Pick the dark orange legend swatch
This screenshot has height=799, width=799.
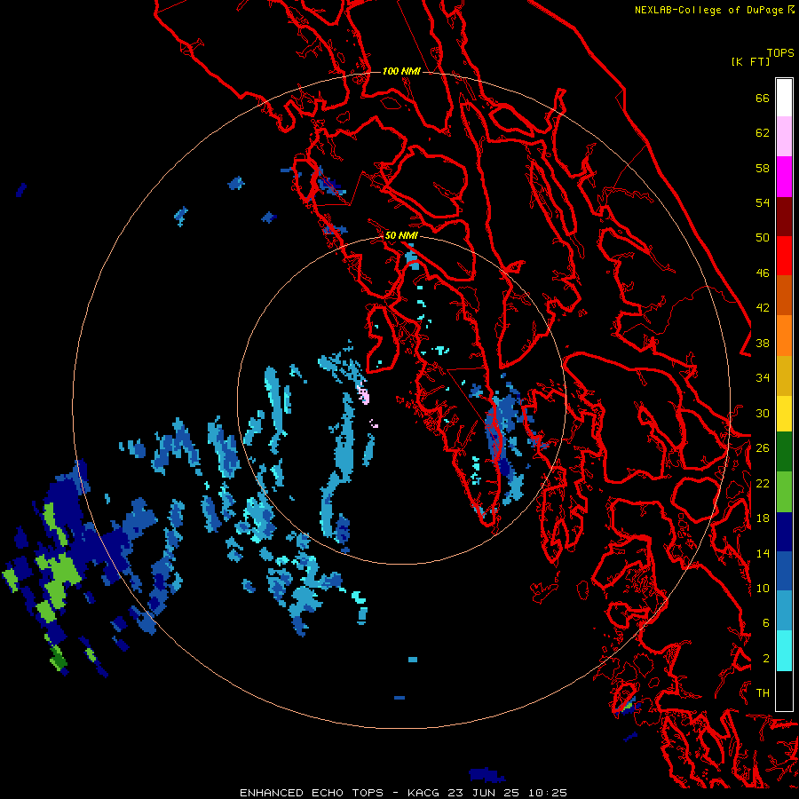click(x=784, y=295)
